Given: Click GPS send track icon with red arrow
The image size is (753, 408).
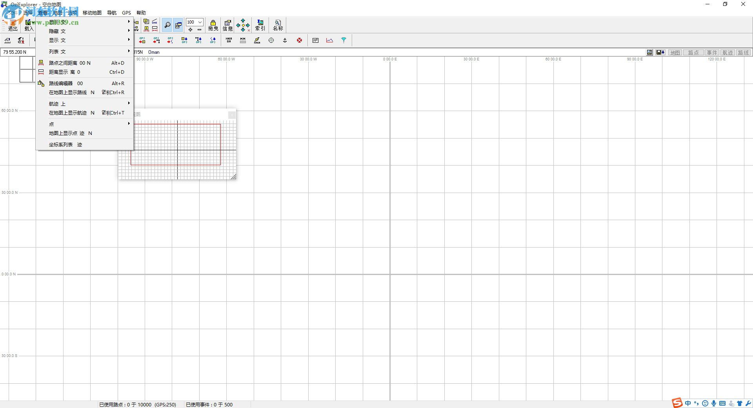Looking at the screenshot, I should pyautogui.click(x=170, y=40).
